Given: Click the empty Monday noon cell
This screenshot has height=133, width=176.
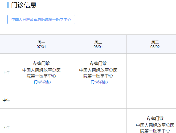Looking at the screenshot, I should click(x=41, y=100).
